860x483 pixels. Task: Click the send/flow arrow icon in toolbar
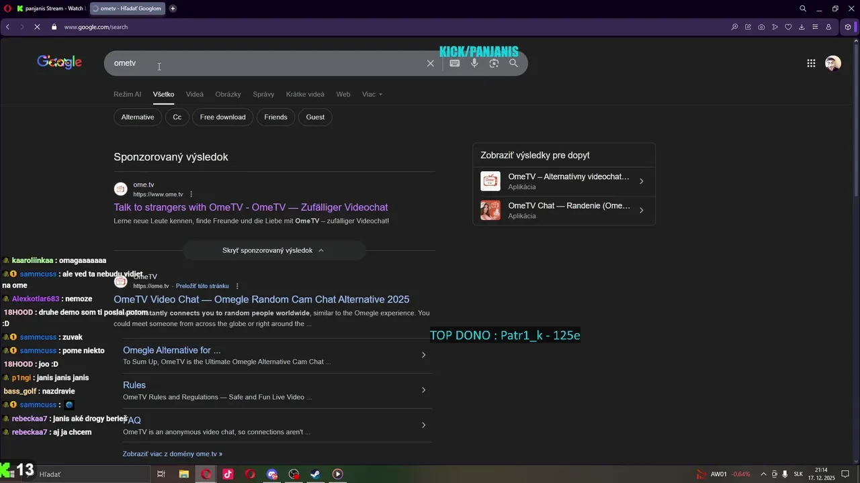pos(775,27)
